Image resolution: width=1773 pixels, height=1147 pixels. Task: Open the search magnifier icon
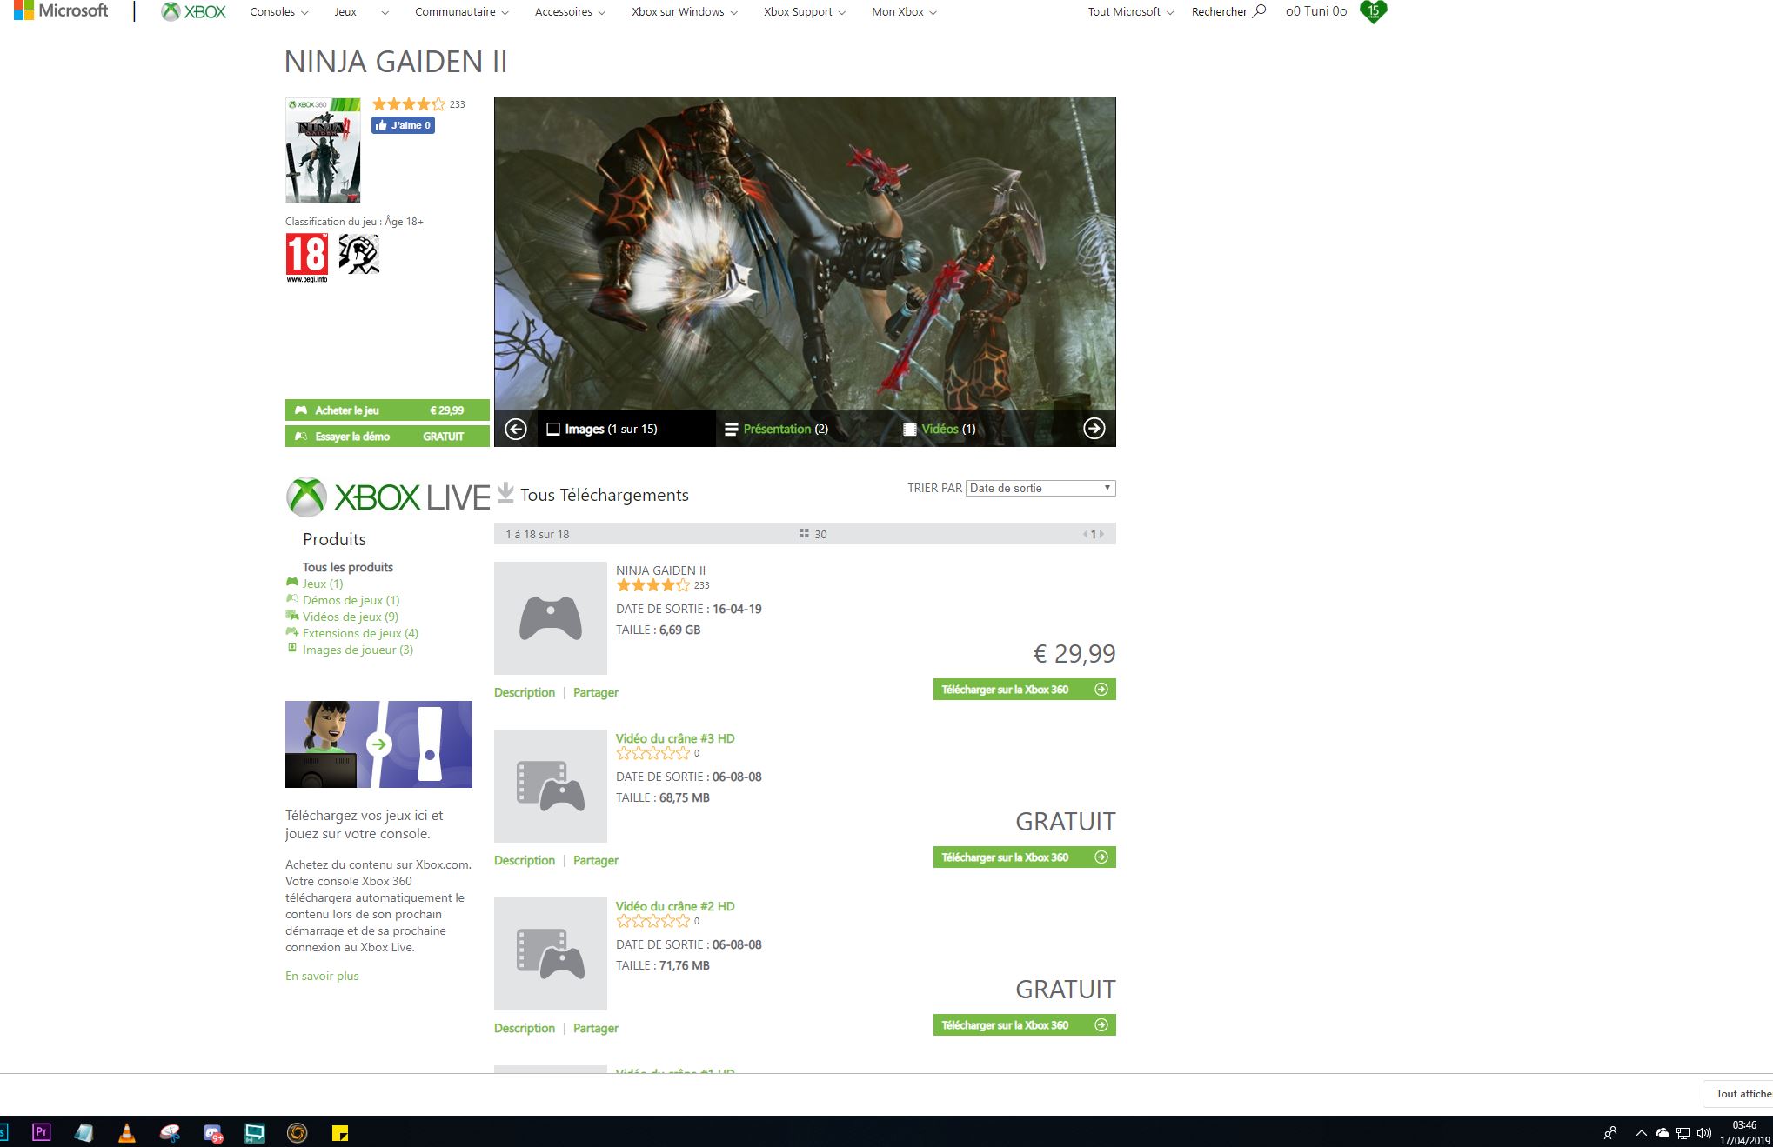point(1259,11)
